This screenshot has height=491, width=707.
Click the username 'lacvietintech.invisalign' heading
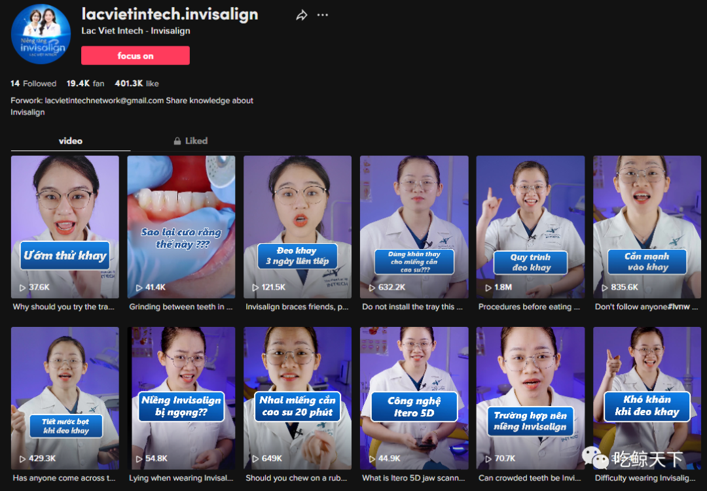[170, 14]
